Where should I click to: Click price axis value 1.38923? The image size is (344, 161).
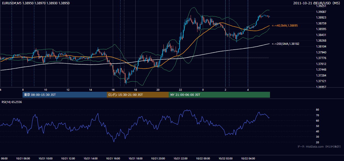[x=321, y=17]
